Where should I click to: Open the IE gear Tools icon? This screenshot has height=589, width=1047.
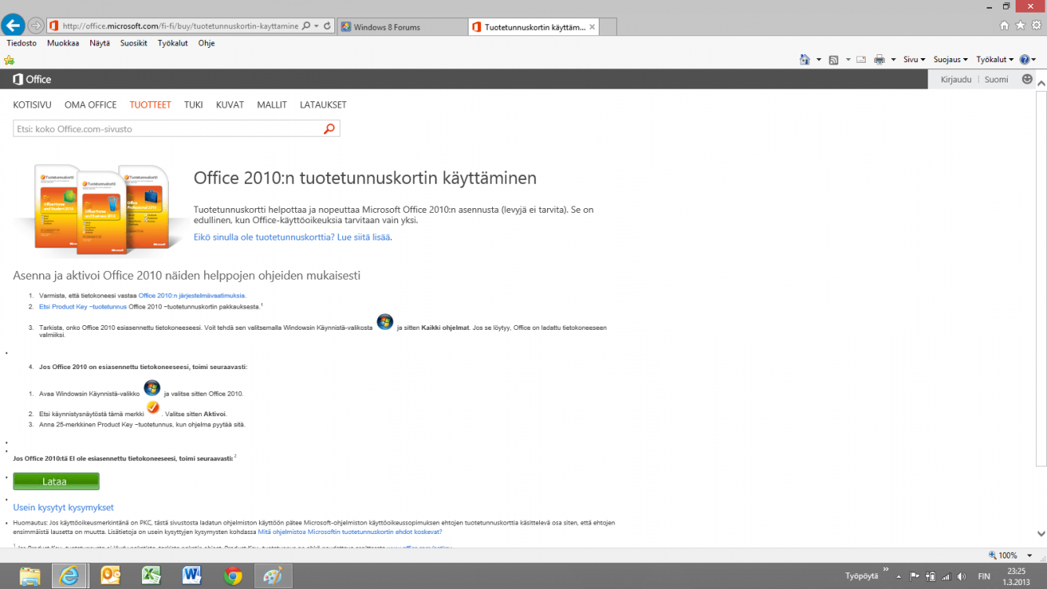pos(1036,25)
